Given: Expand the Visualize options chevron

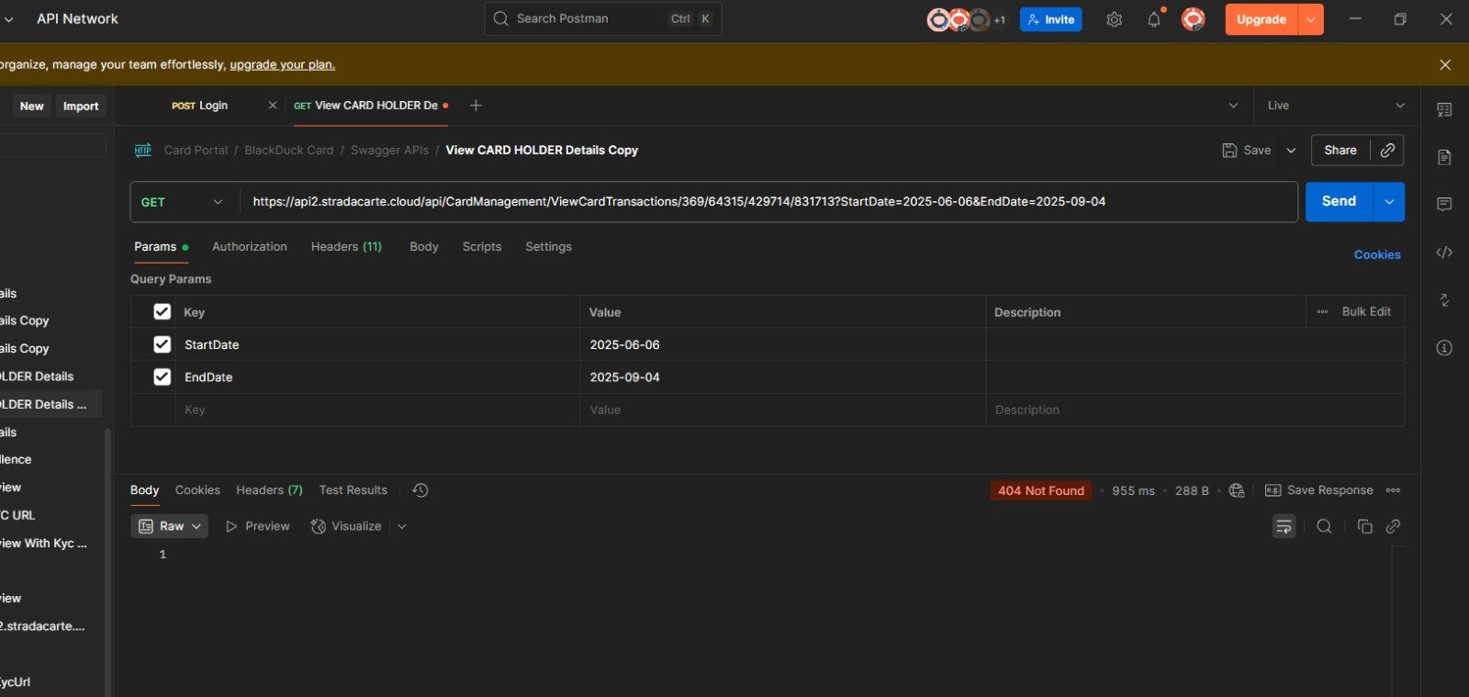Looking at the screenshot, I should coord(401,526).
